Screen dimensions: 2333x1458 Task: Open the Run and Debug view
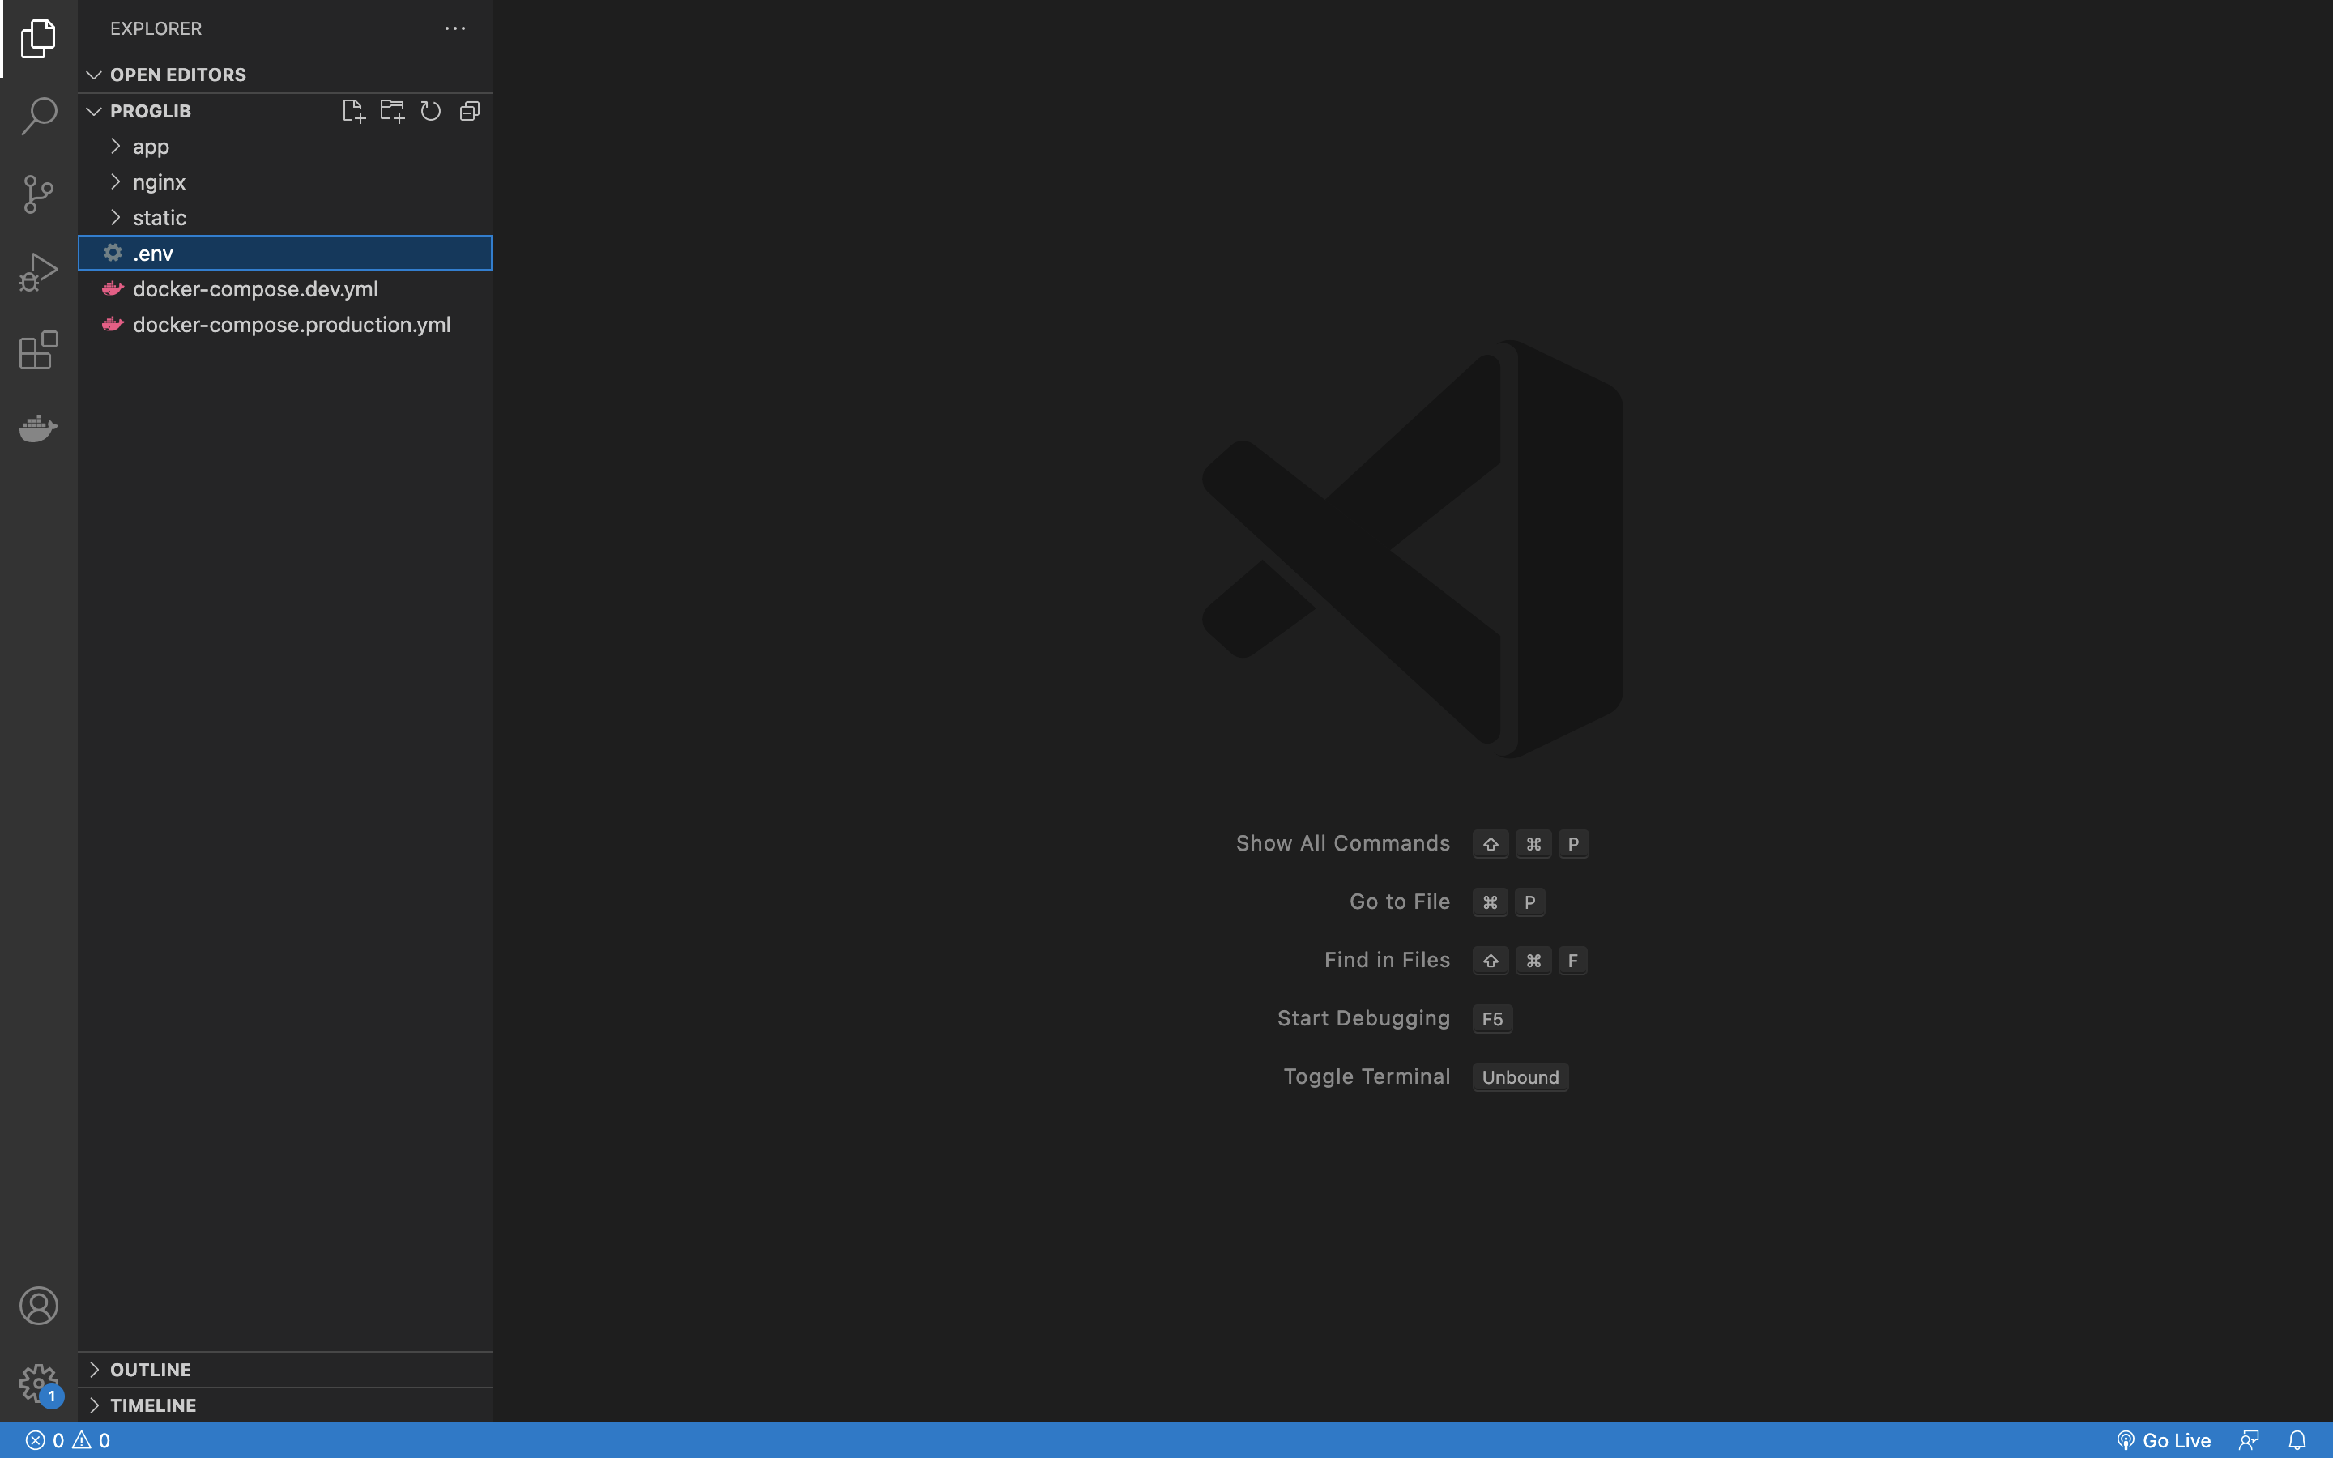39,273
